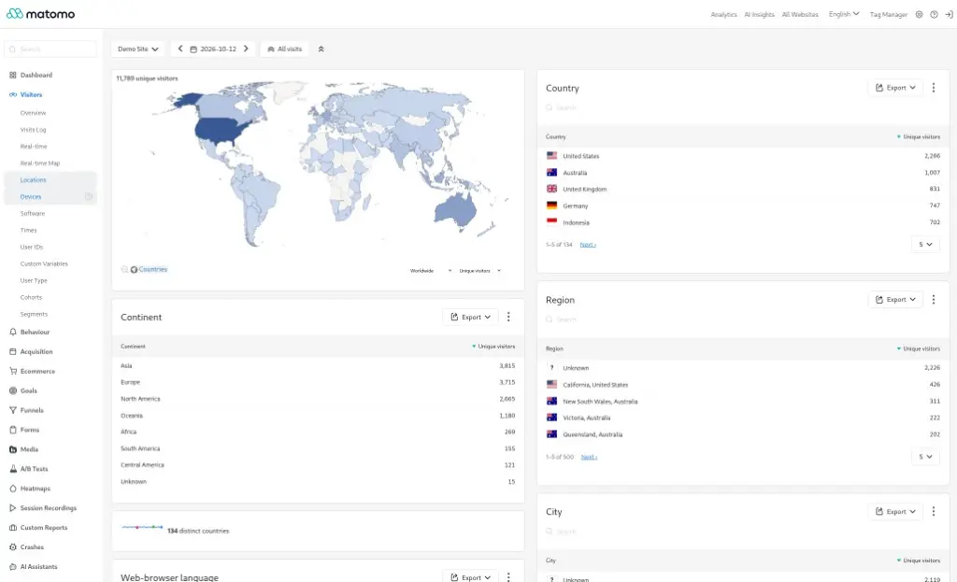Open Region widget three-dot menu
The width and height of the screenshot is (957, 582).
[x=934, y=300]
